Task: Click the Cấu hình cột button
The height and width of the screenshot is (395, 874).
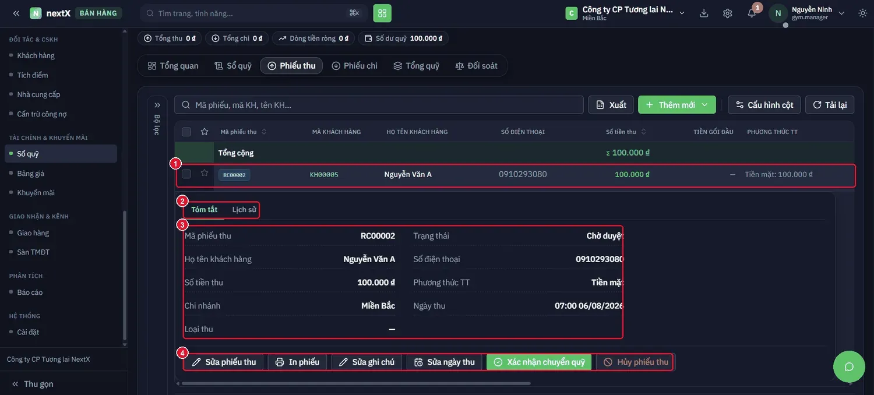Action: [764, 105]
